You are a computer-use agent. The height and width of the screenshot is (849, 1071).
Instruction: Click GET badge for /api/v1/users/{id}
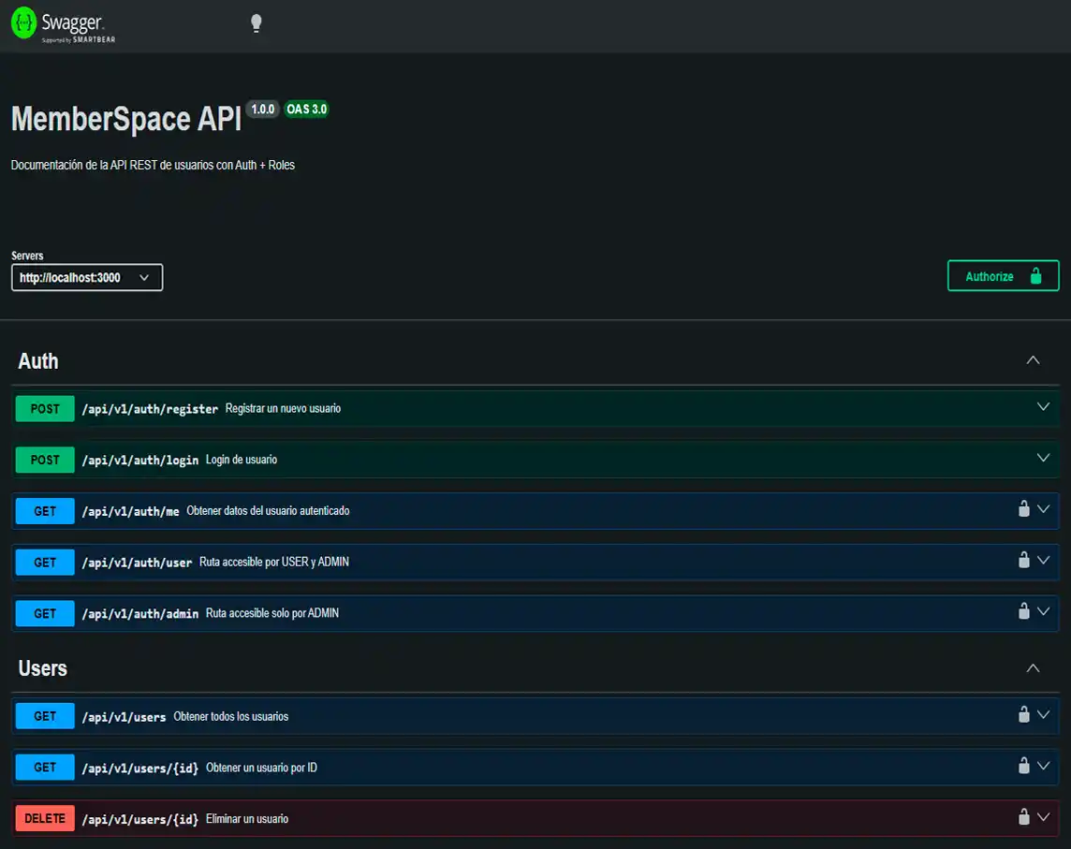tap(45, 767)
